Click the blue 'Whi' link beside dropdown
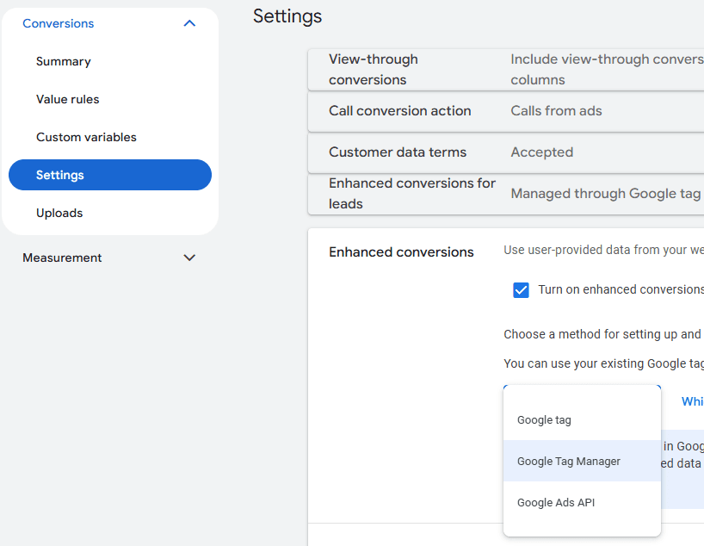The height and width of the screenshot is (546, 704). point(692,401)
